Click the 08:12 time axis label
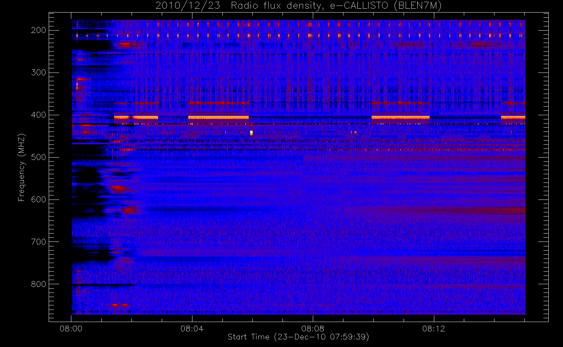 [x=434, y=329]
